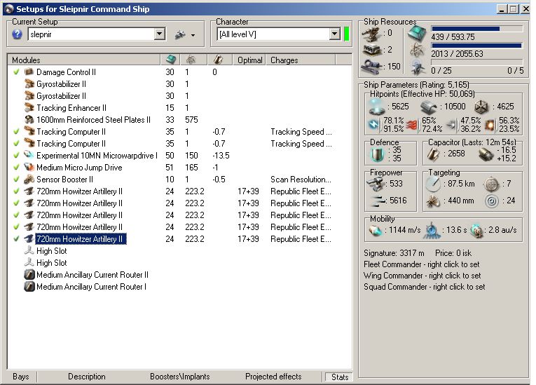The width and height of the screenshot is (536, 385).
Task: Open the Projected effects tab
Action: 273,377
